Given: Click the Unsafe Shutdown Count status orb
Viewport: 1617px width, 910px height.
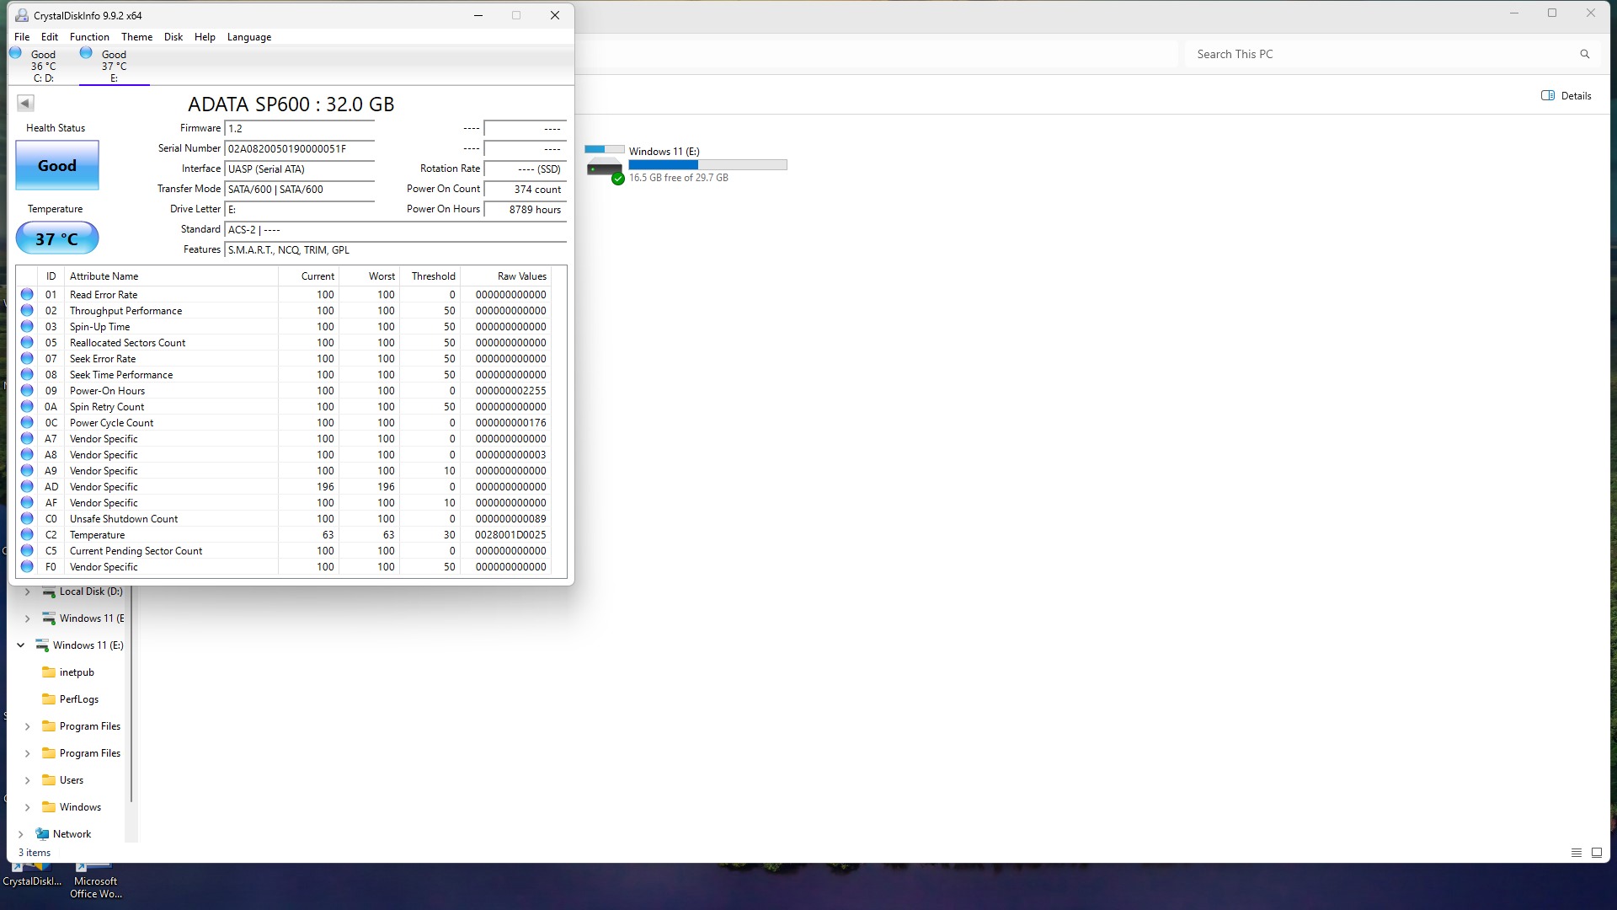Looking at the screenshot, I should pos(27,519).
